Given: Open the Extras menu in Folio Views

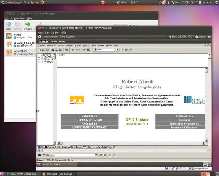Looking at the screenshot, I should point(93,46).
